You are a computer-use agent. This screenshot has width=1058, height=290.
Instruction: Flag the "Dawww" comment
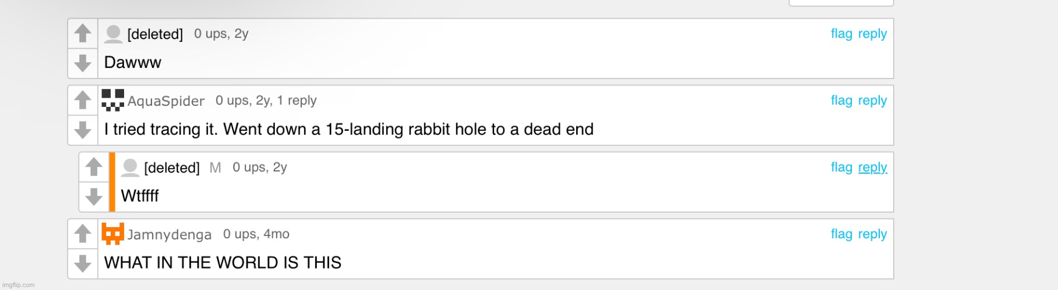(841, 34)
